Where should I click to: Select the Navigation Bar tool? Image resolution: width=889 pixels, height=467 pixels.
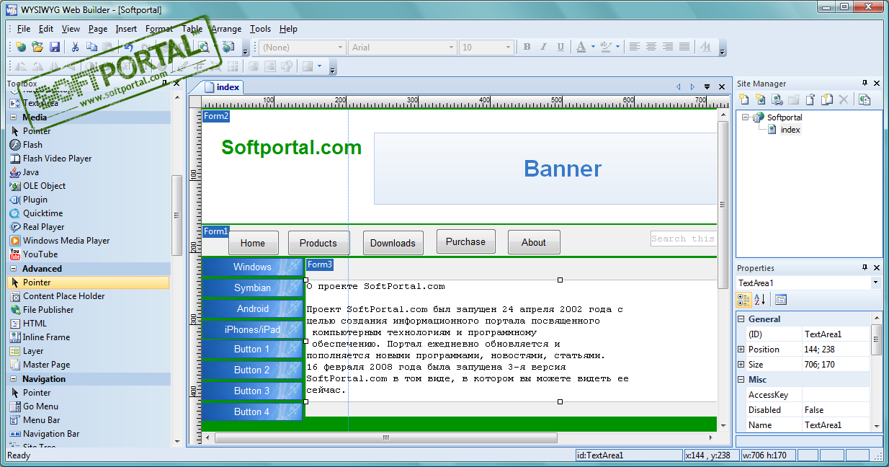click(51, 434)
